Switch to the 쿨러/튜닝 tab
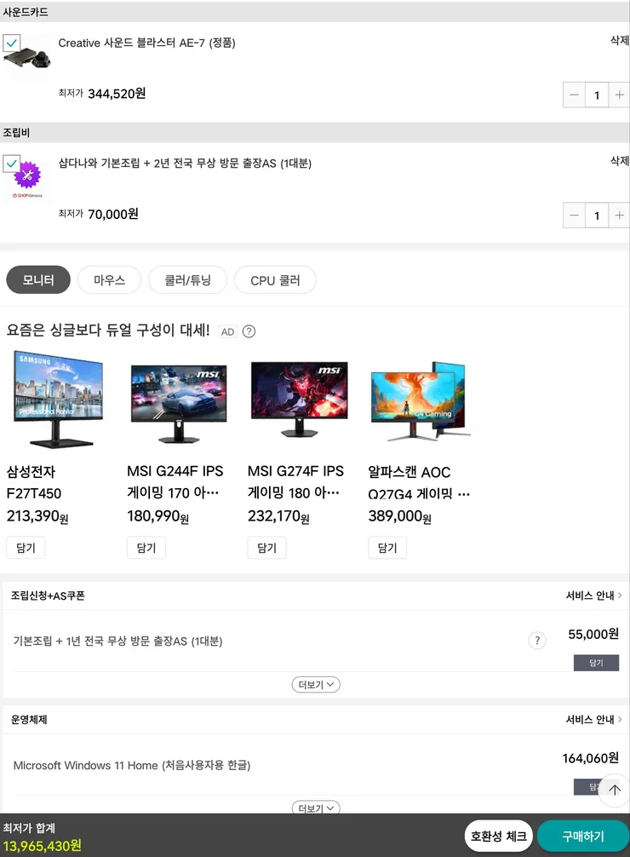This screenshot has height=857, width=630. click(x=187, y=279)
